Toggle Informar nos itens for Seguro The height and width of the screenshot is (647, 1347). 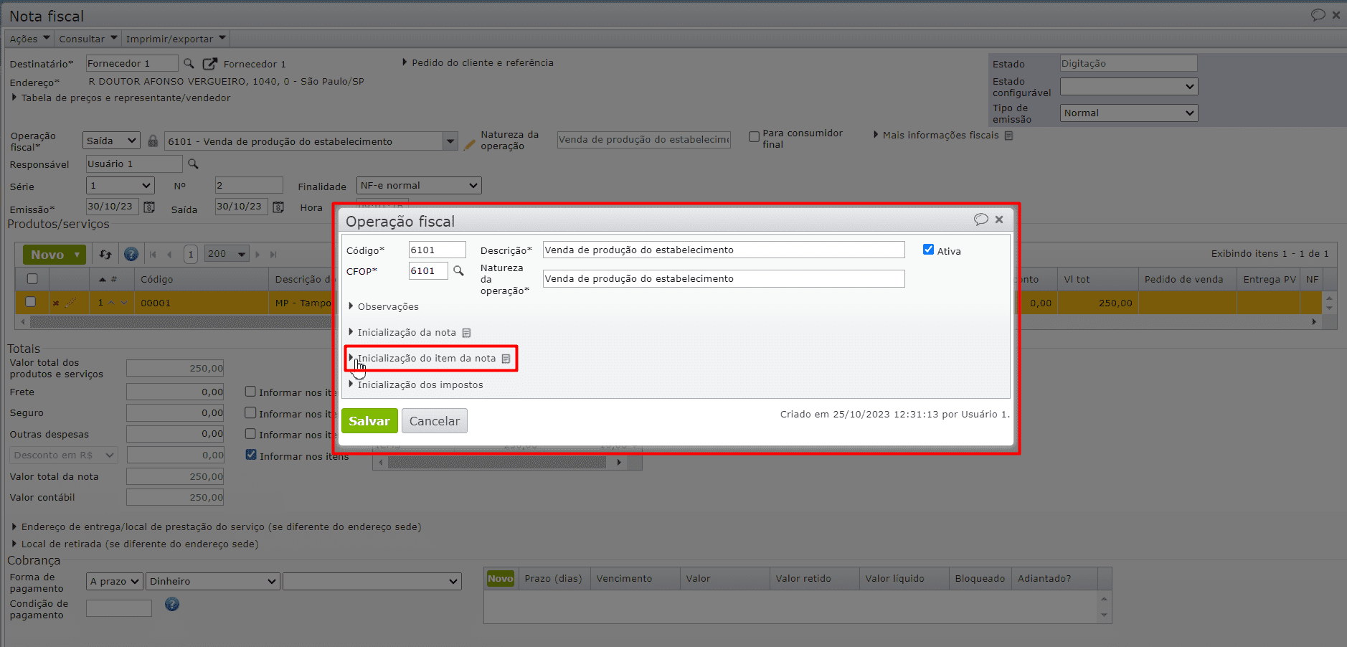[x=250, y=413]
